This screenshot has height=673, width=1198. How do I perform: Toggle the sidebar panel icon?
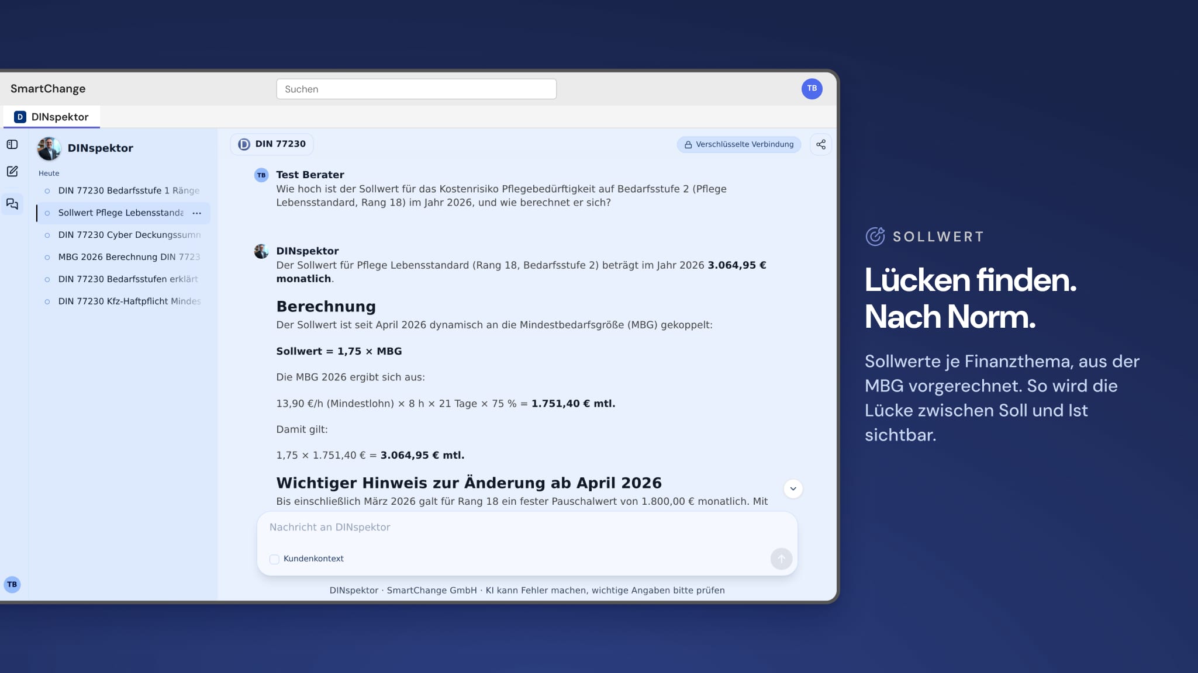tap(12, 144)
